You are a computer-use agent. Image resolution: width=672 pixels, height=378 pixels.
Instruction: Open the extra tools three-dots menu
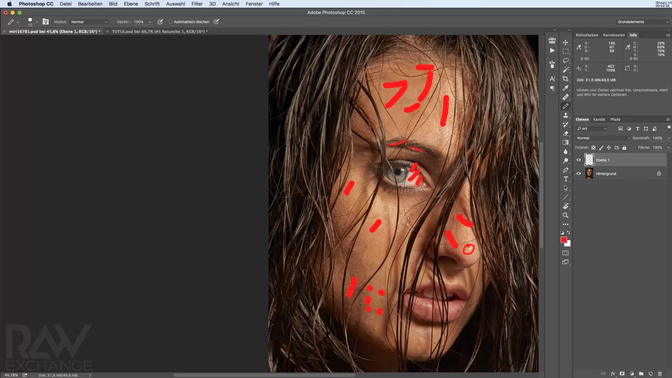[566, 224]
